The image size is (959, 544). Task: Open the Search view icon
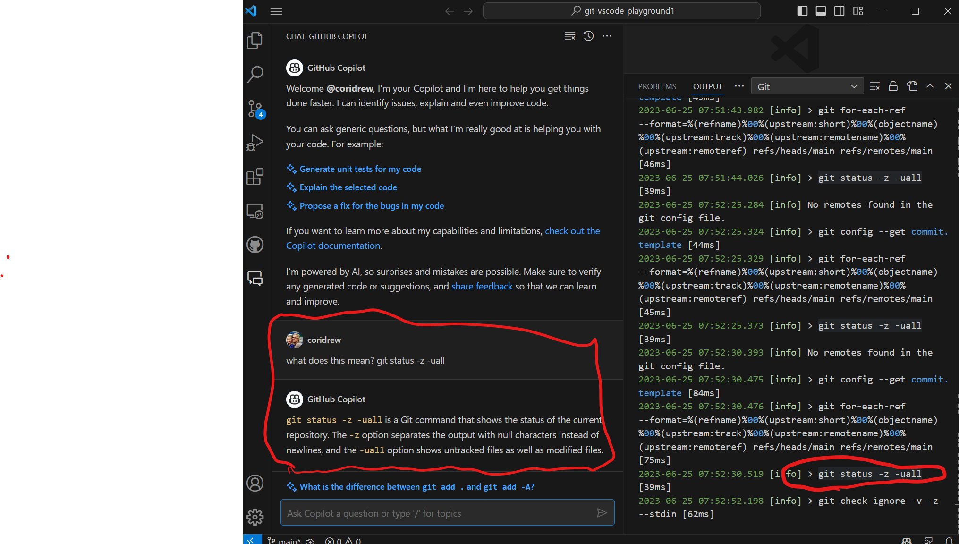click(255, 74)
